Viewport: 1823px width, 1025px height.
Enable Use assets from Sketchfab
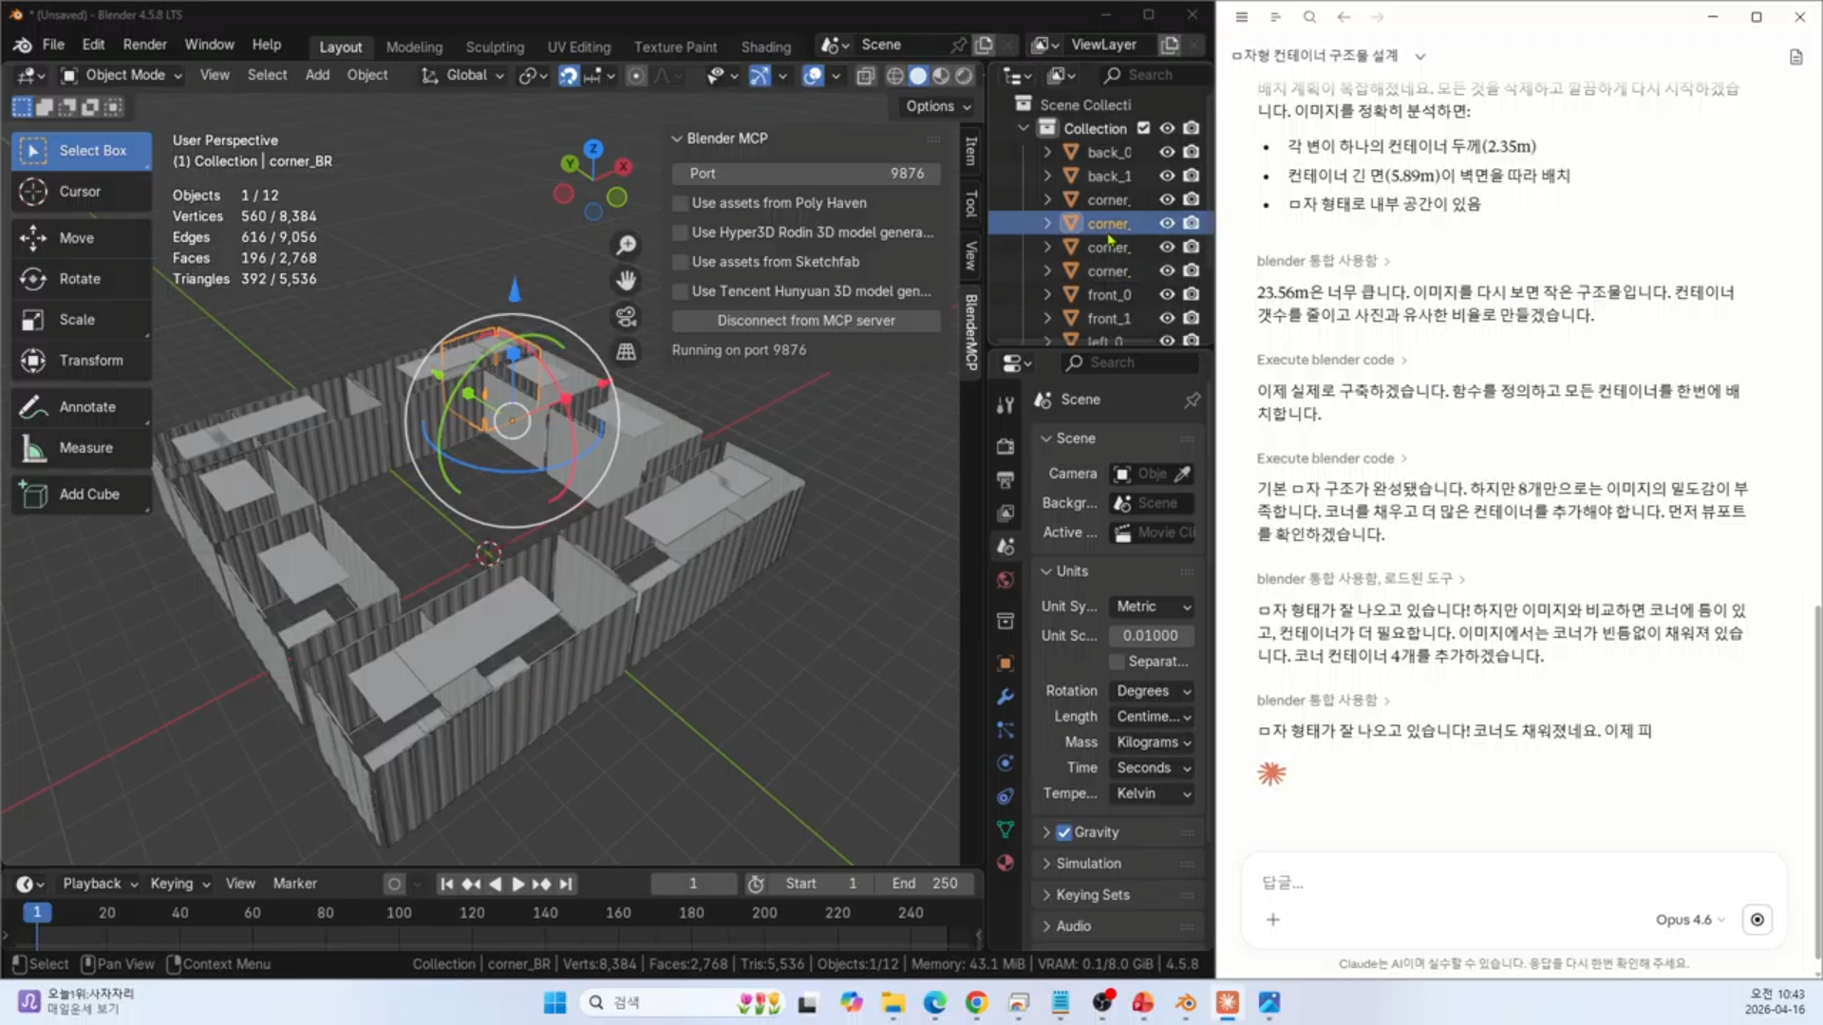coord(680,262)
